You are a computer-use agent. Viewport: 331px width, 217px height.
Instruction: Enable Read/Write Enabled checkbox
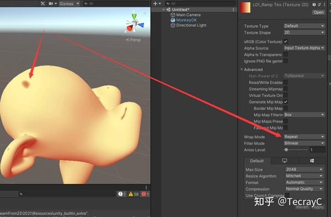(x=286, y=83)
